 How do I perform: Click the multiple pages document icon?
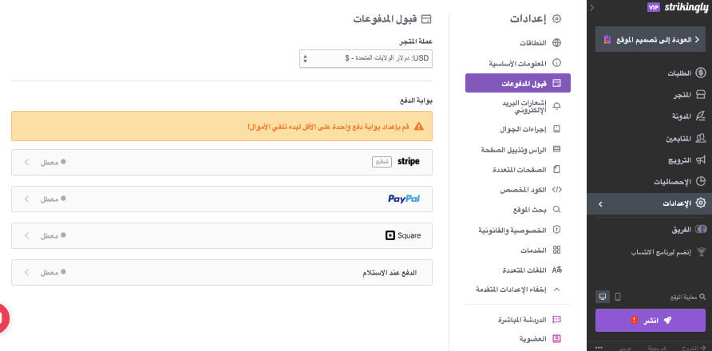click(556, 169)
